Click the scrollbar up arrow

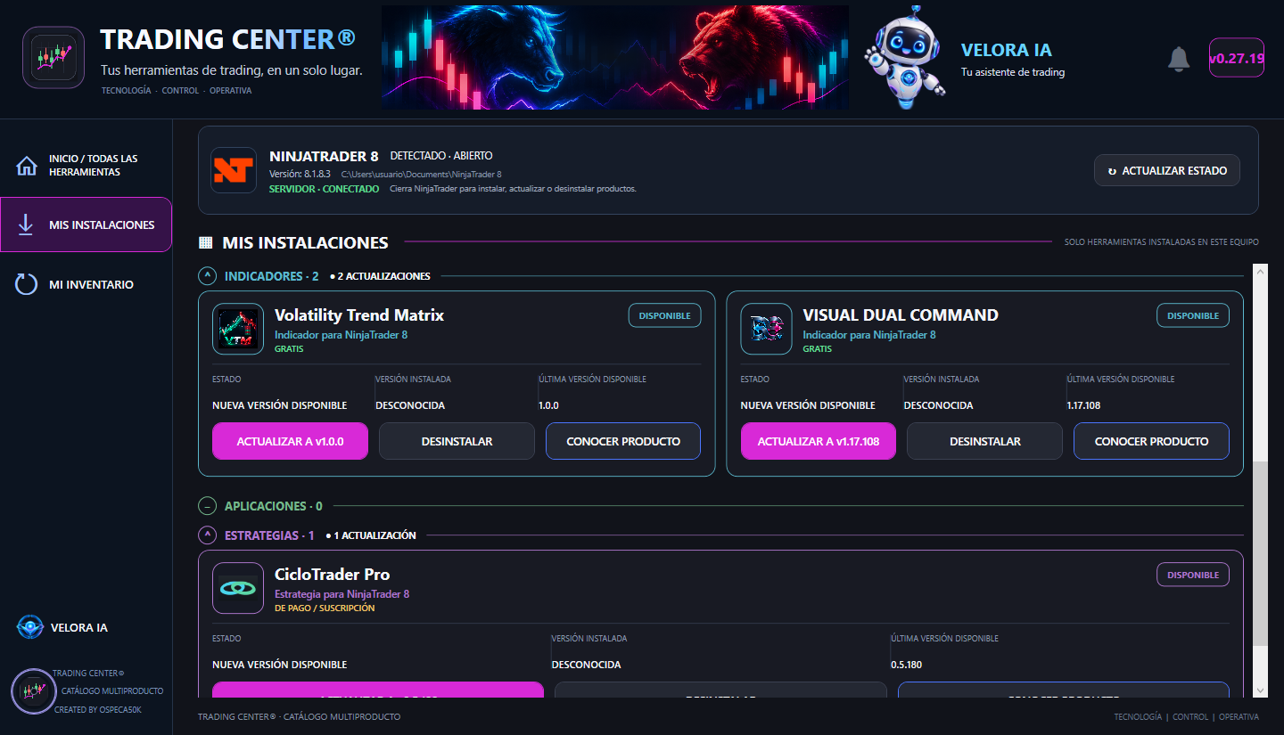pyautogui.click(x=1260, y=272)
